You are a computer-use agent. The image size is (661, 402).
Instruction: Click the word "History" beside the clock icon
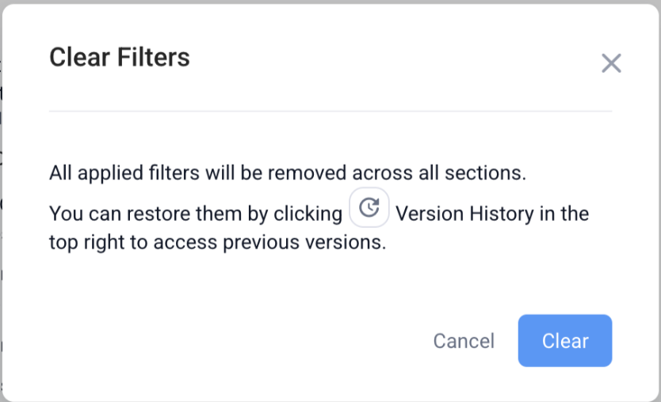pyautogui.click(x=502, y=214)
